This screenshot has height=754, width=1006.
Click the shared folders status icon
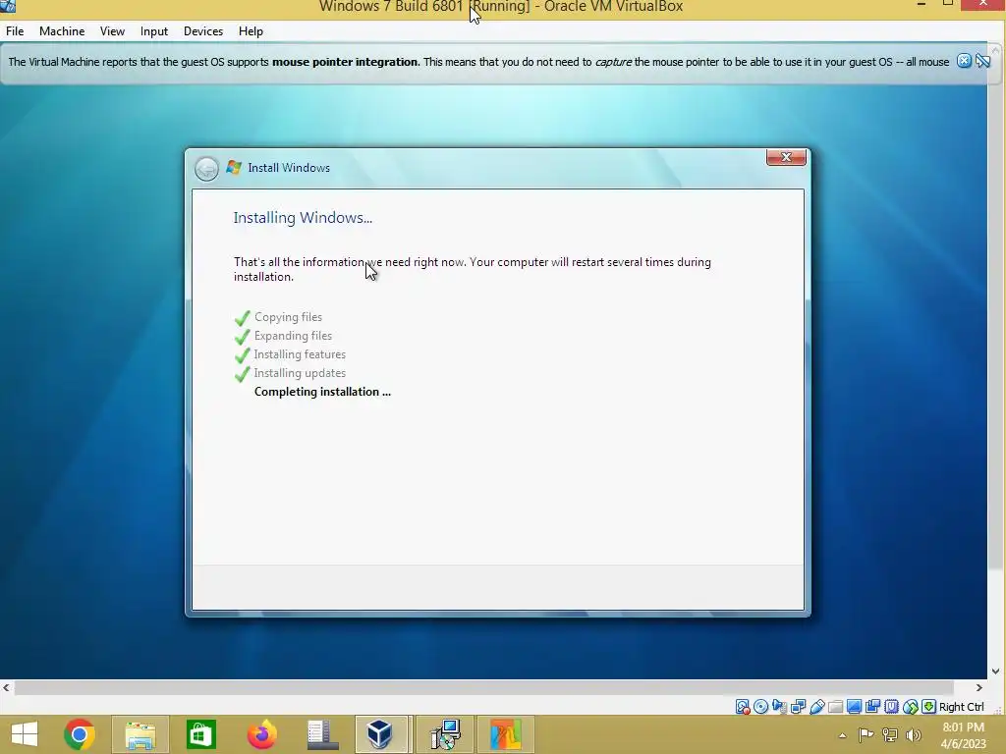point(835,707)
